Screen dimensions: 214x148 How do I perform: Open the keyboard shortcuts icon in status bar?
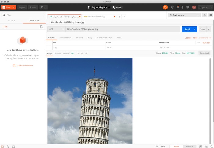[x=206, y=146]
